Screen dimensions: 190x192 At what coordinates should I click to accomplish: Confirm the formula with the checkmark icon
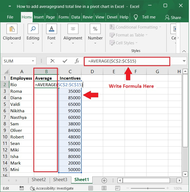point(65,61)
